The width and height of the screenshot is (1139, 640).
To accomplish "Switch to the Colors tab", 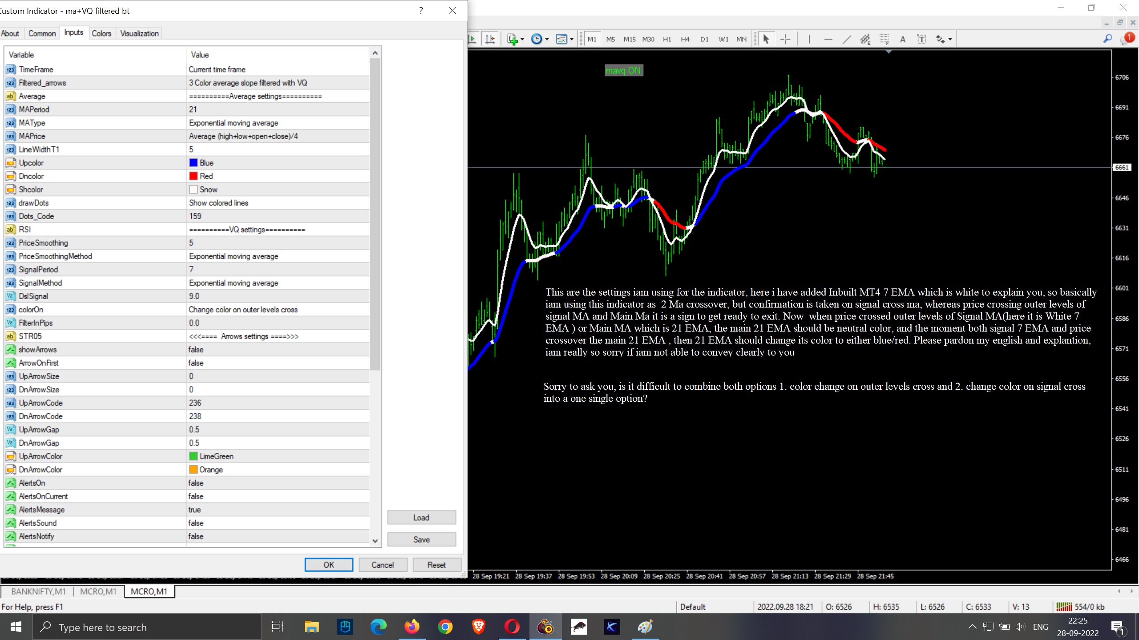I will pyautogui.click(x=101, y=33).
